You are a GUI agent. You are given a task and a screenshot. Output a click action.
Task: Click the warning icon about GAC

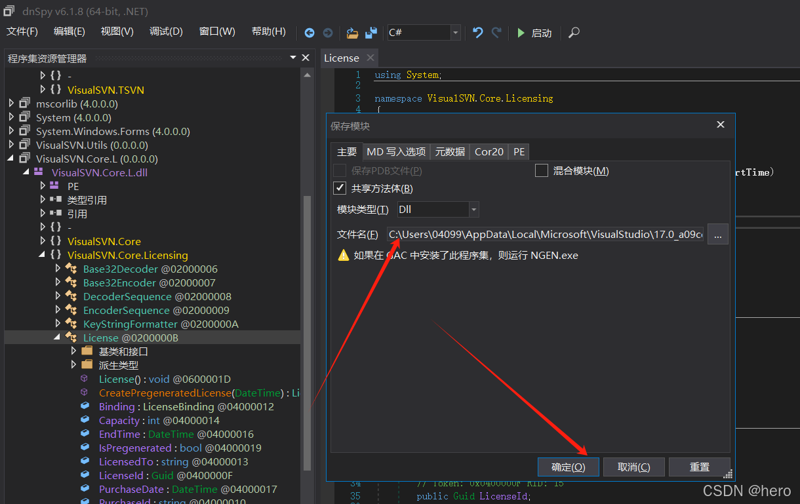tap(344, 255)
